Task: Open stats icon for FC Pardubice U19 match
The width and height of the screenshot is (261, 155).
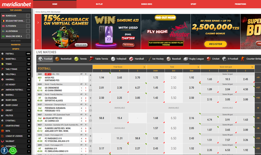Action: [90, 141]
